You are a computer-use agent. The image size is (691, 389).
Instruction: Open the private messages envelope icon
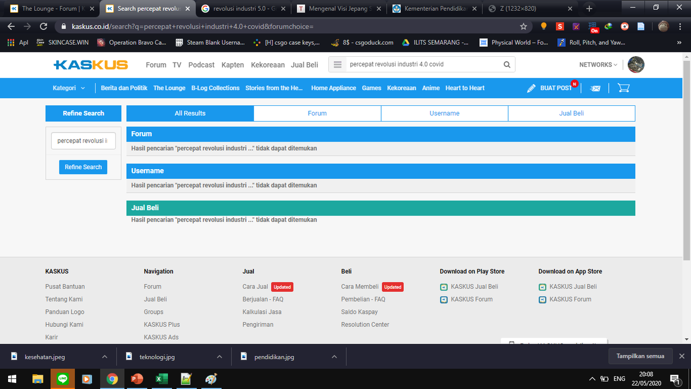tap(595, 88)
